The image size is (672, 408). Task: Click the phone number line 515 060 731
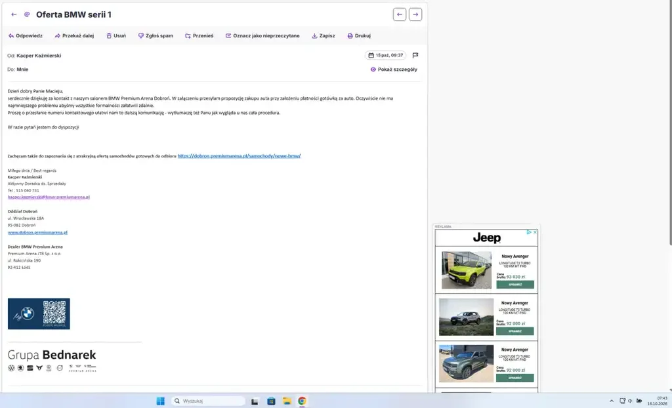(x=23, y=190)
